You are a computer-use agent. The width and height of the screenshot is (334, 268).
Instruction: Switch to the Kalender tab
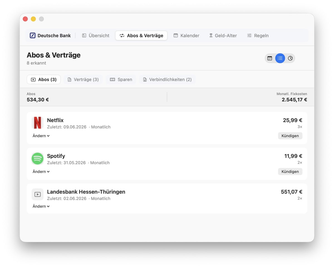click(x=186, y=36)
